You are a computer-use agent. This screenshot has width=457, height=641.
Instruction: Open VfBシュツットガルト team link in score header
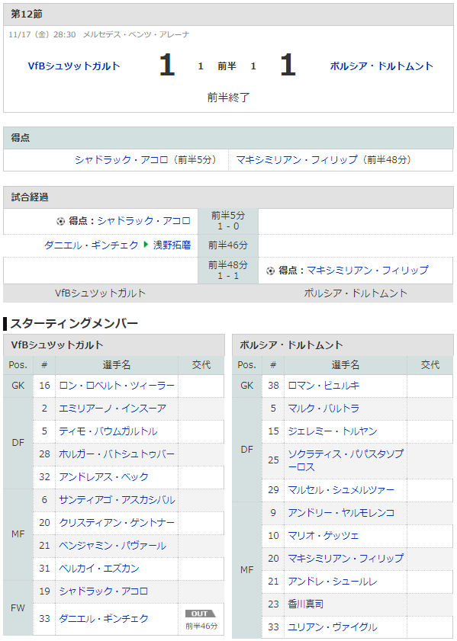(74, 66)
